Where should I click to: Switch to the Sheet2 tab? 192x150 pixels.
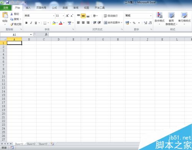tap(31, 144)
